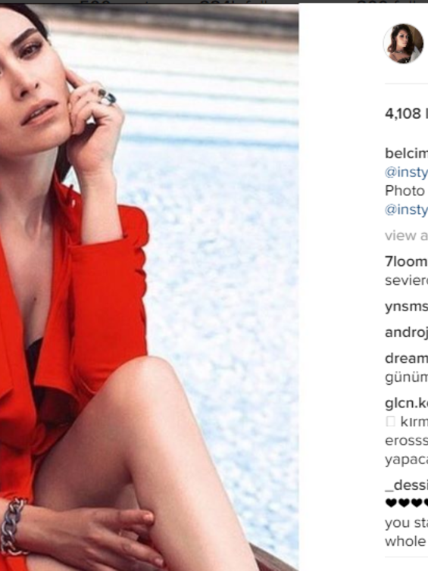Open commenter androj's profile

point(406,332)
